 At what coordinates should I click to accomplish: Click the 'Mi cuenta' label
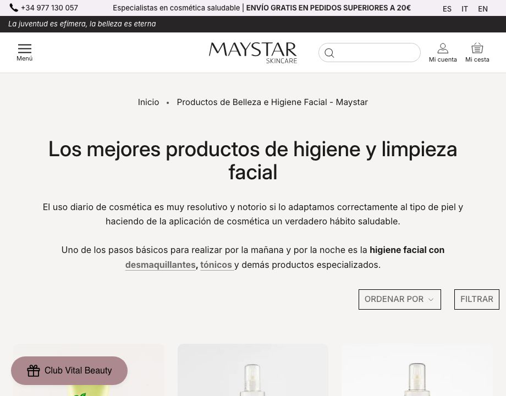coord(443,59)
